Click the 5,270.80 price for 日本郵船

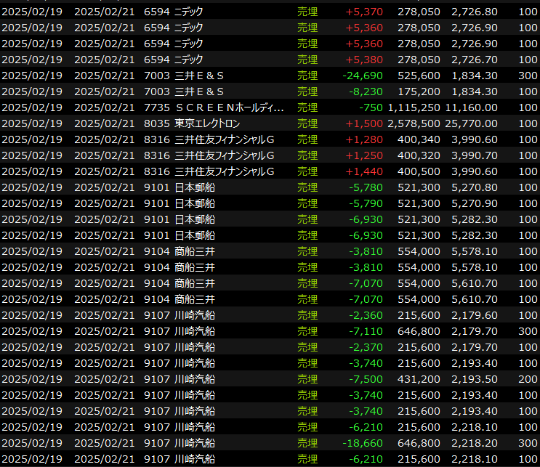[475, 187]
